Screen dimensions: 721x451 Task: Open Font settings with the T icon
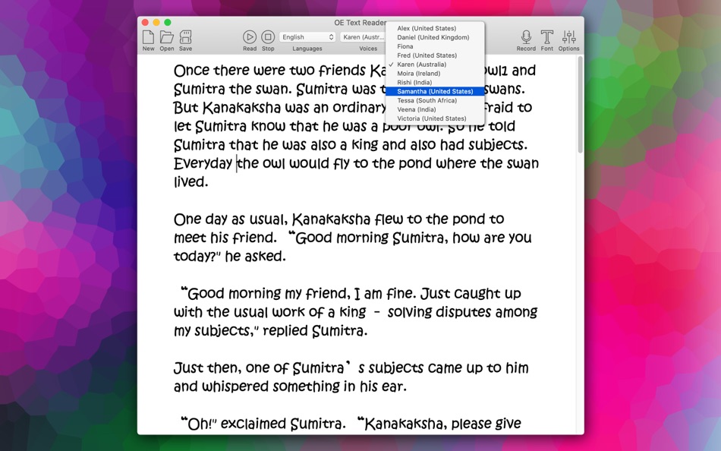click(546, 36)
